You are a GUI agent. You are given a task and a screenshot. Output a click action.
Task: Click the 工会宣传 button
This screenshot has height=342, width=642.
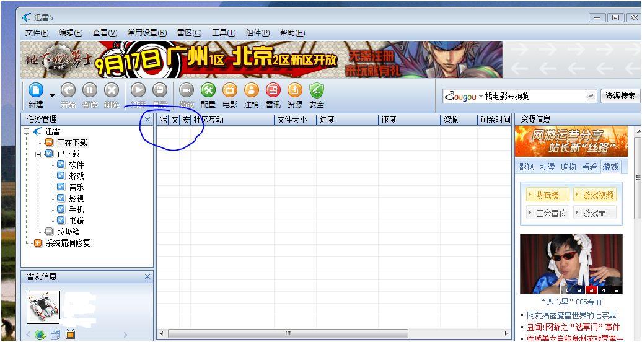pyautogui.click(x=547, y=213)
